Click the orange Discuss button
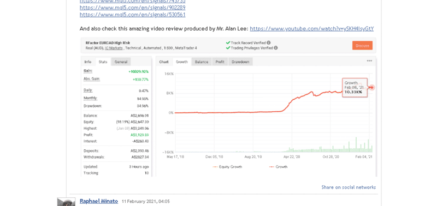The image size is (437, 206). point(362,46)
